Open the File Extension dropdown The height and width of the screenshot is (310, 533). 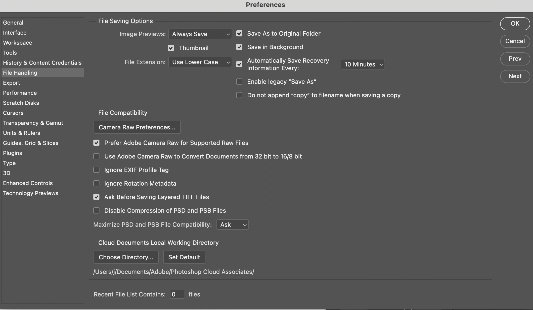200,62
